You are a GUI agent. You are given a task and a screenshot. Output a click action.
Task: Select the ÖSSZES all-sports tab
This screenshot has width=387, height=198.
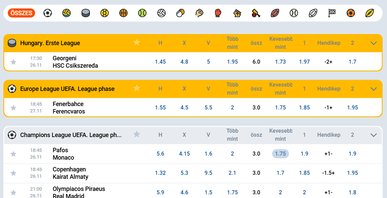[x=22, y=13]
